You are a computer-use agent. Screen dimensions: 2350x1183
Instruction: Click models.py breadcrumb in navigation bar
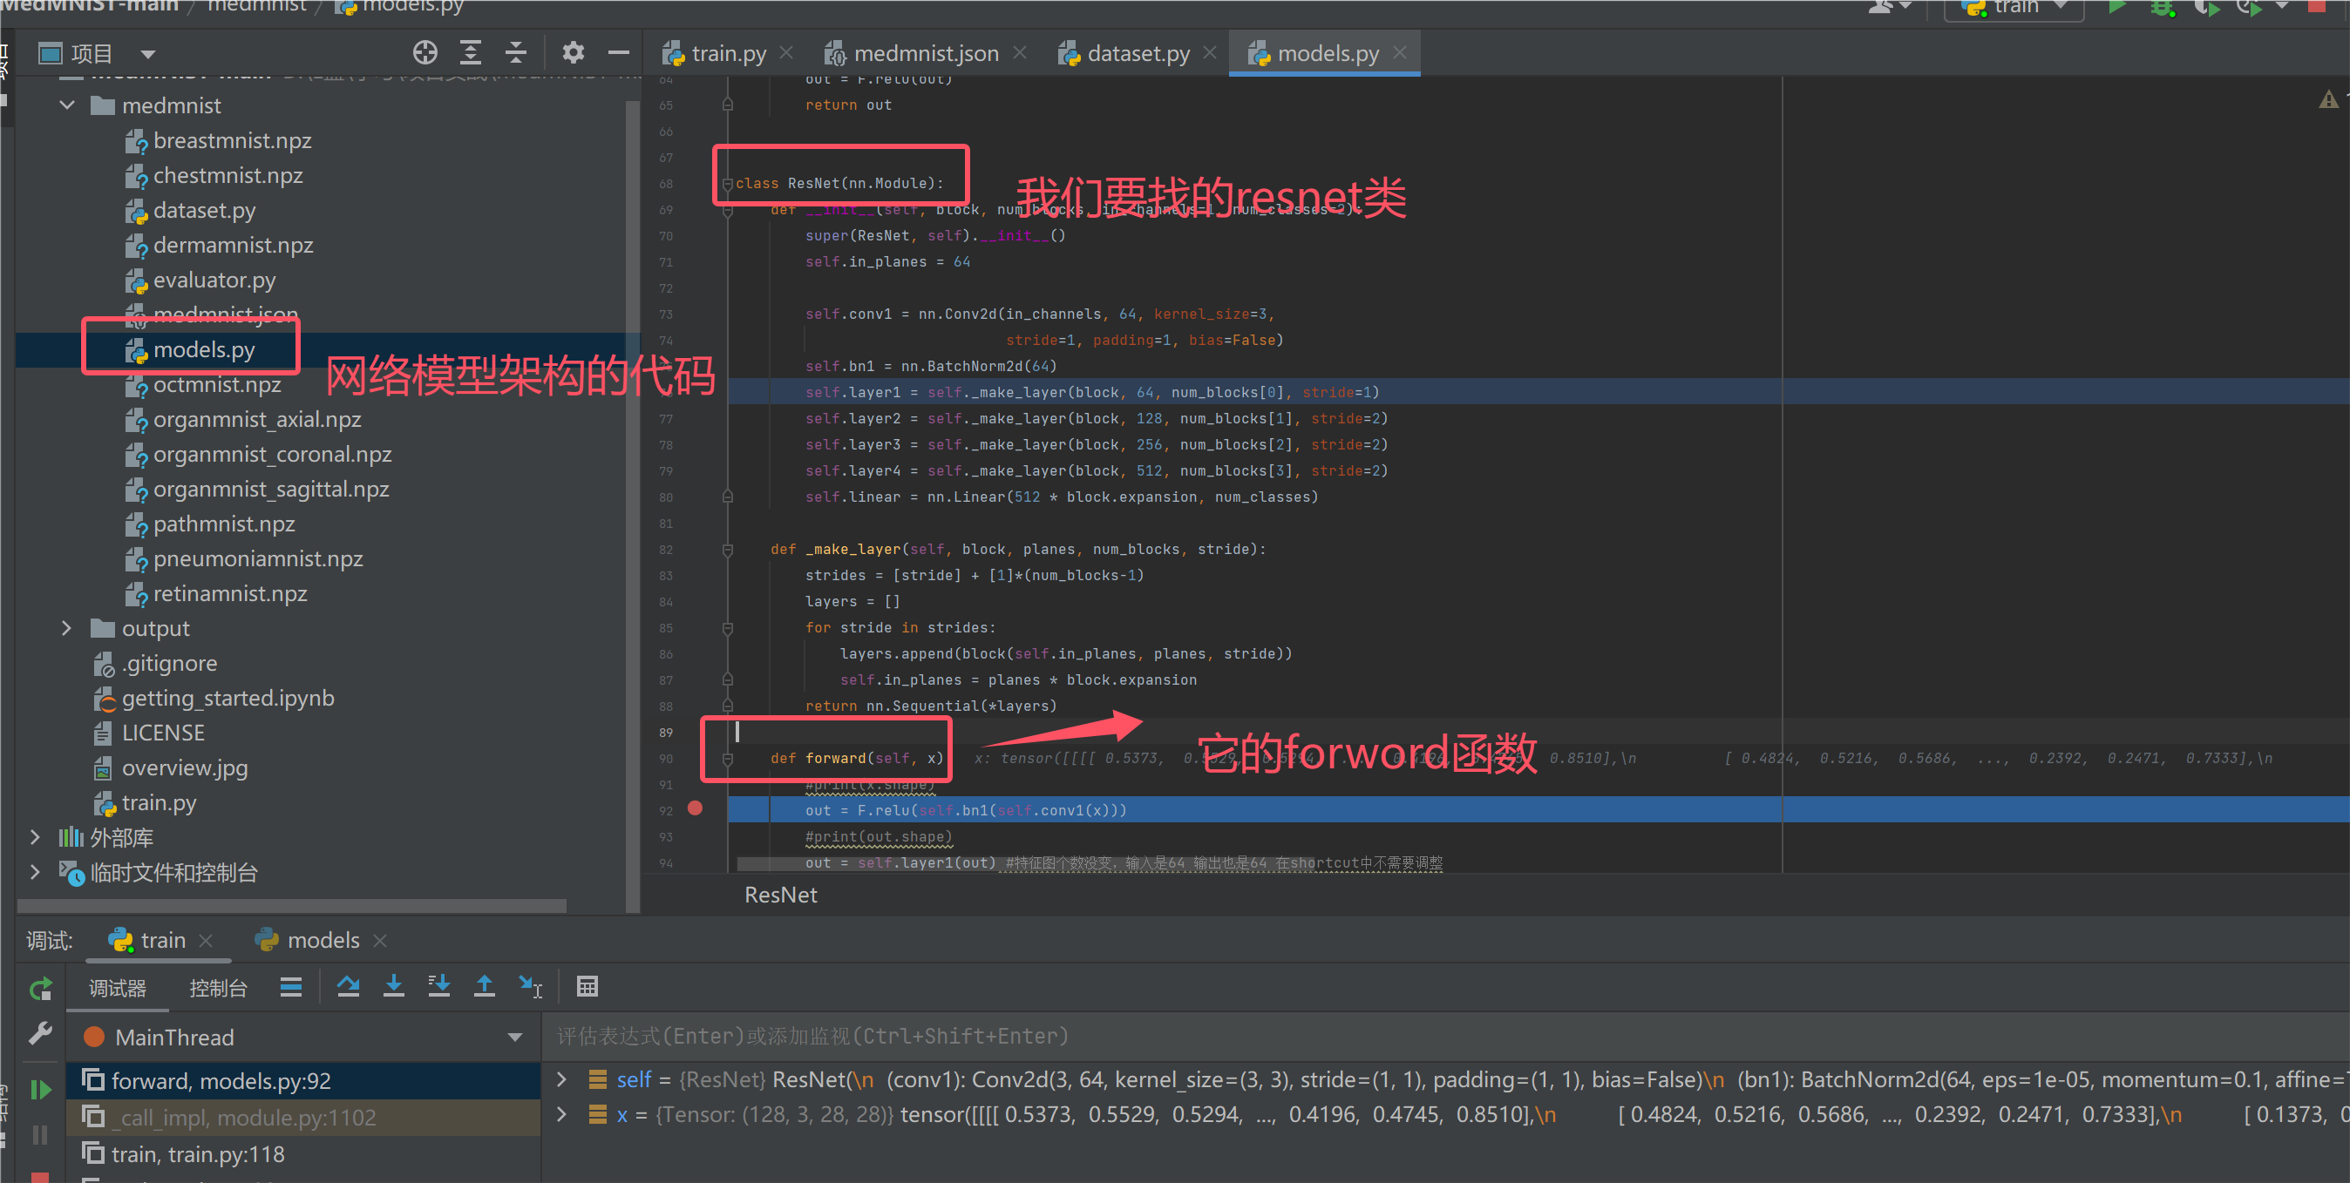pyautogui.click(x=399, y=7)
